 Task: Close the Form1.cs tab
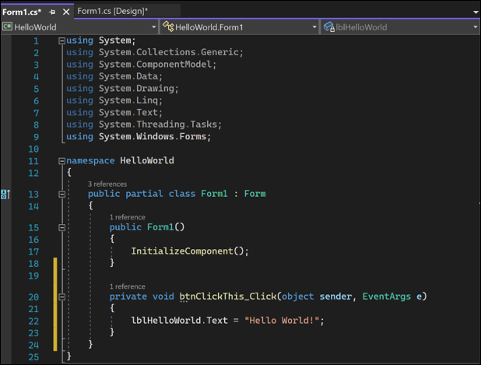coord(66,12)
